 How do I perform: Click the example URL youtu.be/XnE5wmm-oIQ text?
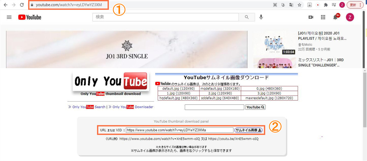[x=233, y=139]
